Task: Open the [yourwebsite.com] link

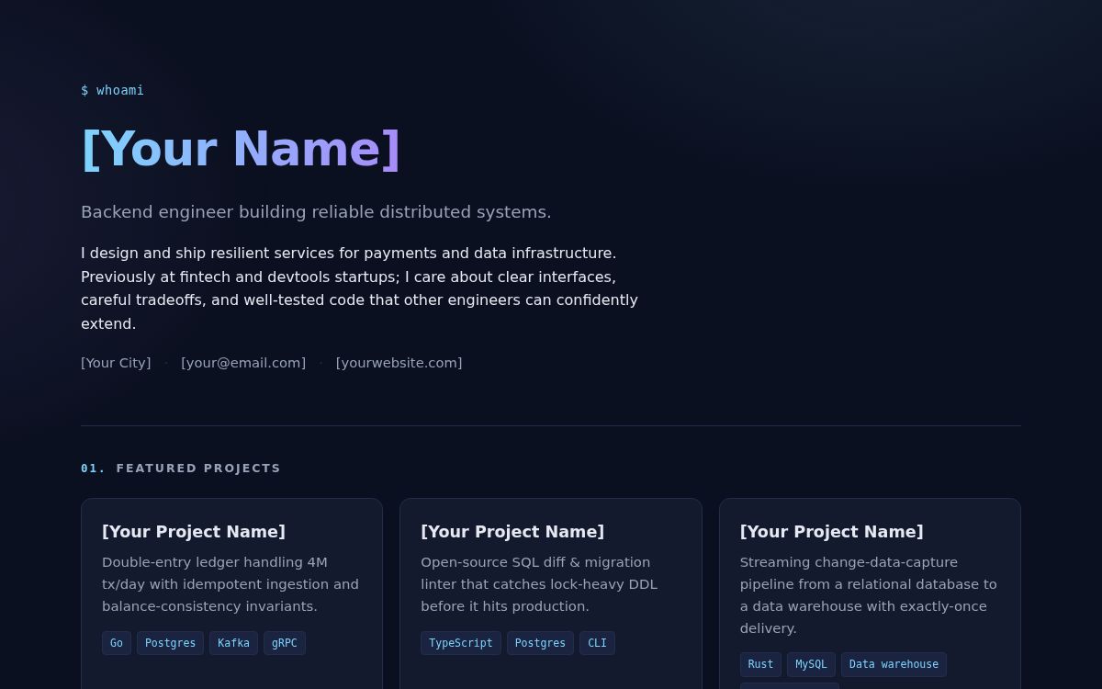Action: coord(399,363)
